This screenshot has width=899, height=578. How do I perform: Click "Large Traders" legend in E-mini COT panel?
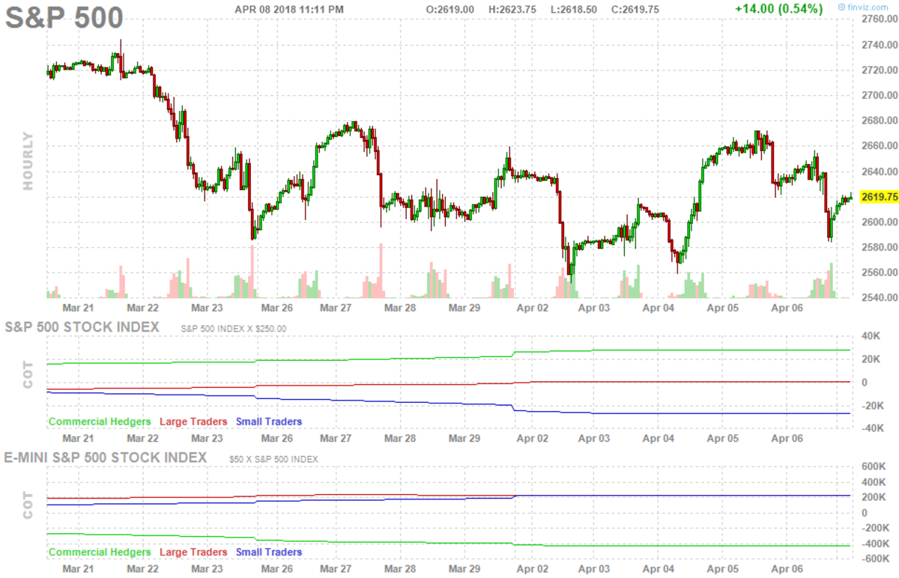193,552
